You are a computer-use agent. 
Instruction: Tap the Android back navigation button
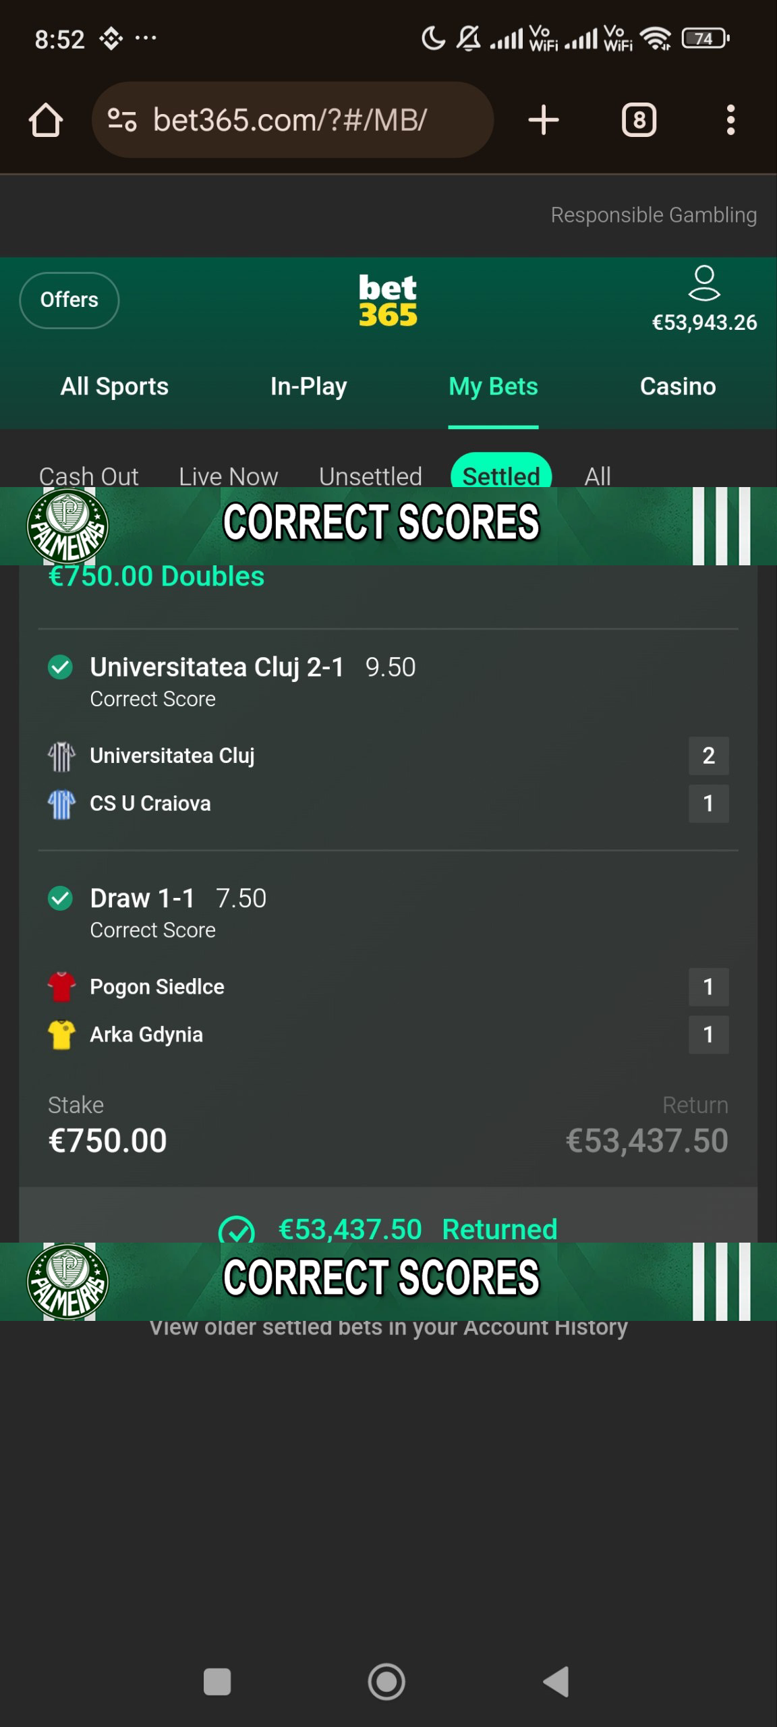pyautogui.click(x=556, y=1682)
